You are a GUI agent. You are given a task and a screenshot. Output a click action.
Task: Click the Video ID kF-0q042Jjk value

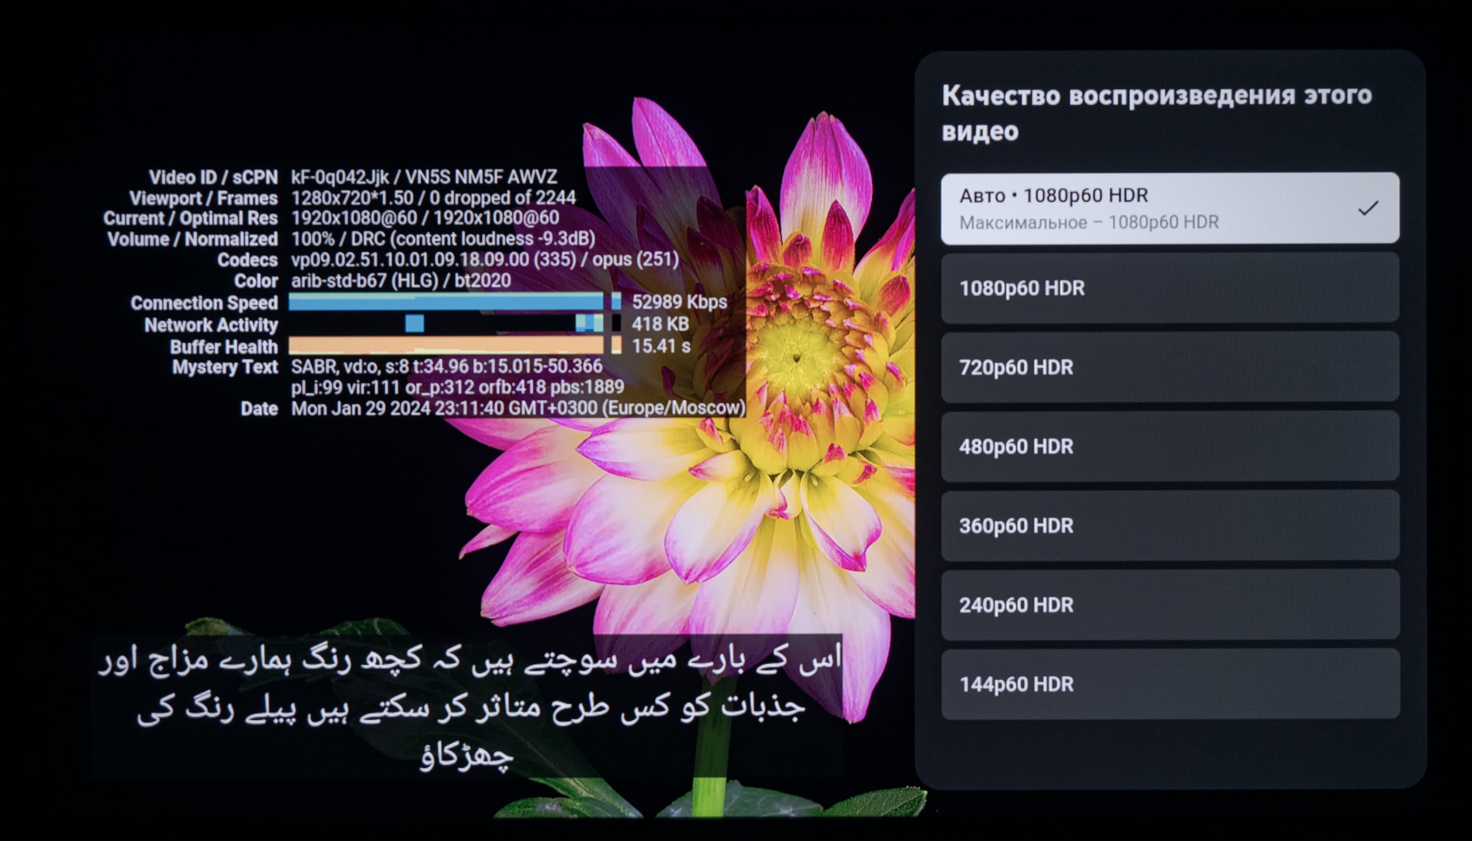[x=340, y=177]
